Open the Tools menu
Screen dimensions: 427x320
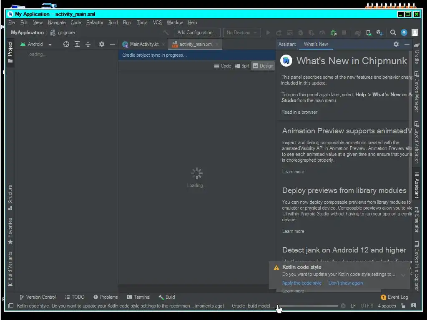coord(142,22)
